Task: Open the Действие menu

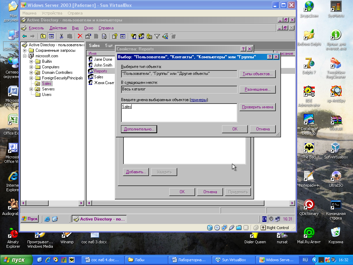Action: click(58, 28)
